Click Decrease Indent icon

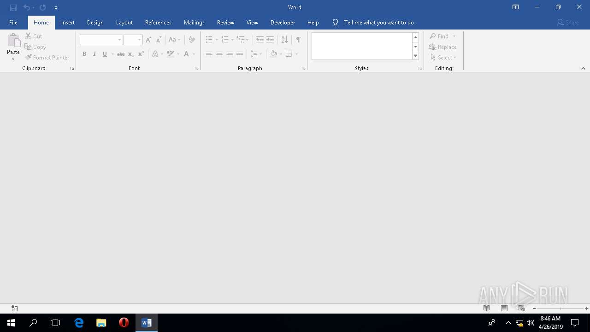coord(260,40)
